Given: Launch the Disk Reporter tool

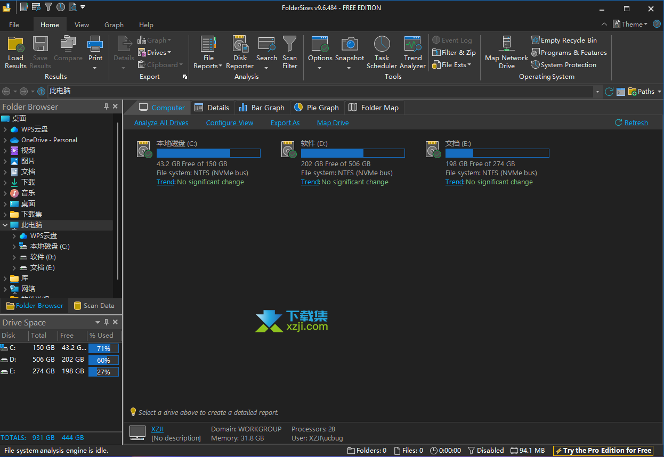Looking at the screenshot, I should (x=240, y=53).
